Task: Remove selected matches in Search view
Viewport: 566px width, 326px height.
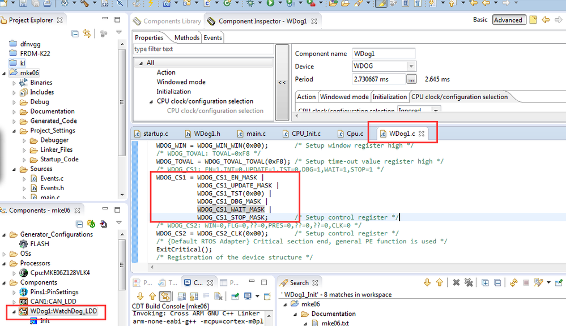Action: click(x=456, y=283)
